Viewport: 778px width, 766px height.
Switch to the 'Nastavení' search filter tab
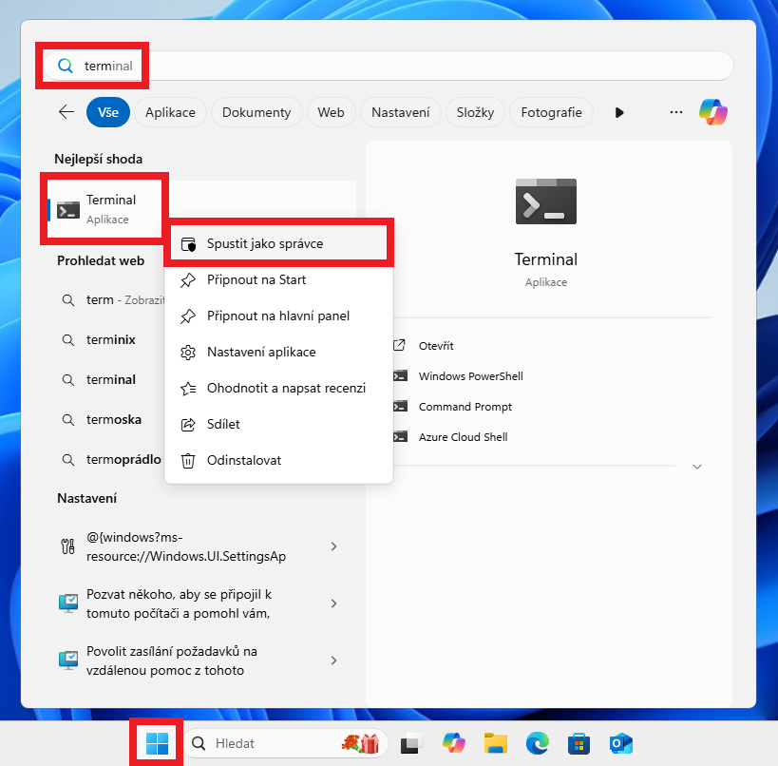[x=400, y=111]
